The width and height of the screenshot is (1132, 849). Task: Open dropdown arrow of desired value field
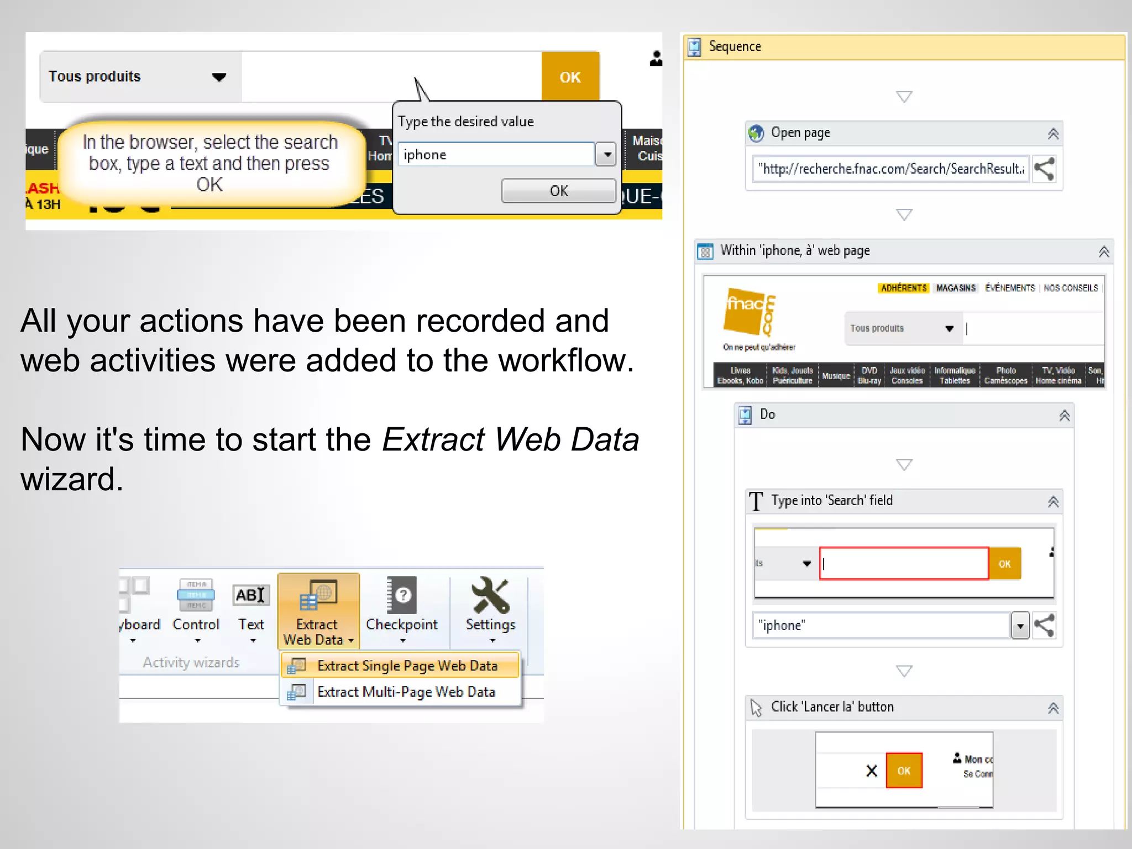tap(606, 155)
